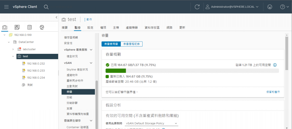
Task: Open 虛擬物件 under vSAN
Action: pyautogui.click(x=72, y=75)
